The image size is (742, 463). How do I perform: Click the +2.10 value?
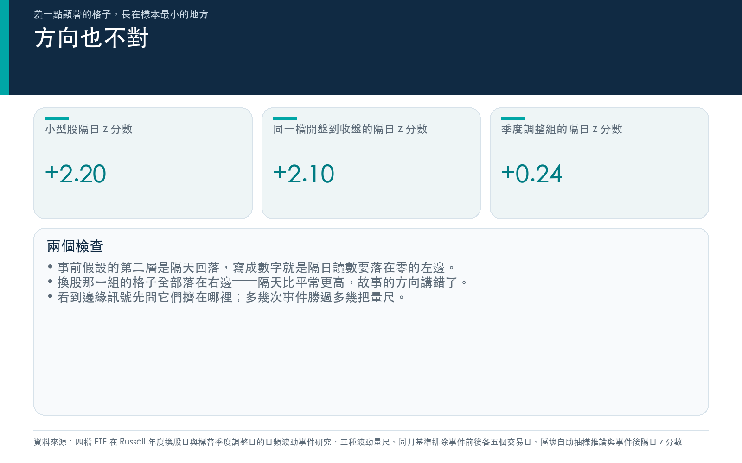pyautogui.click(x=304, y=174)
